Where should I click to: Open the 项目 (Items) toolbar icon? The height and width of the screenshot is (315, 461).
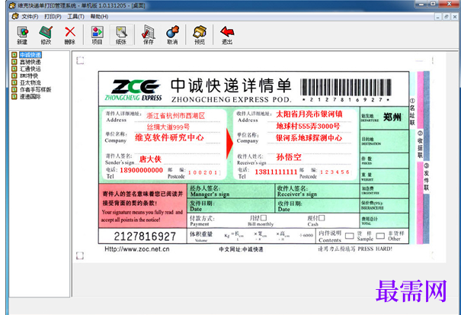click(97, 35)
